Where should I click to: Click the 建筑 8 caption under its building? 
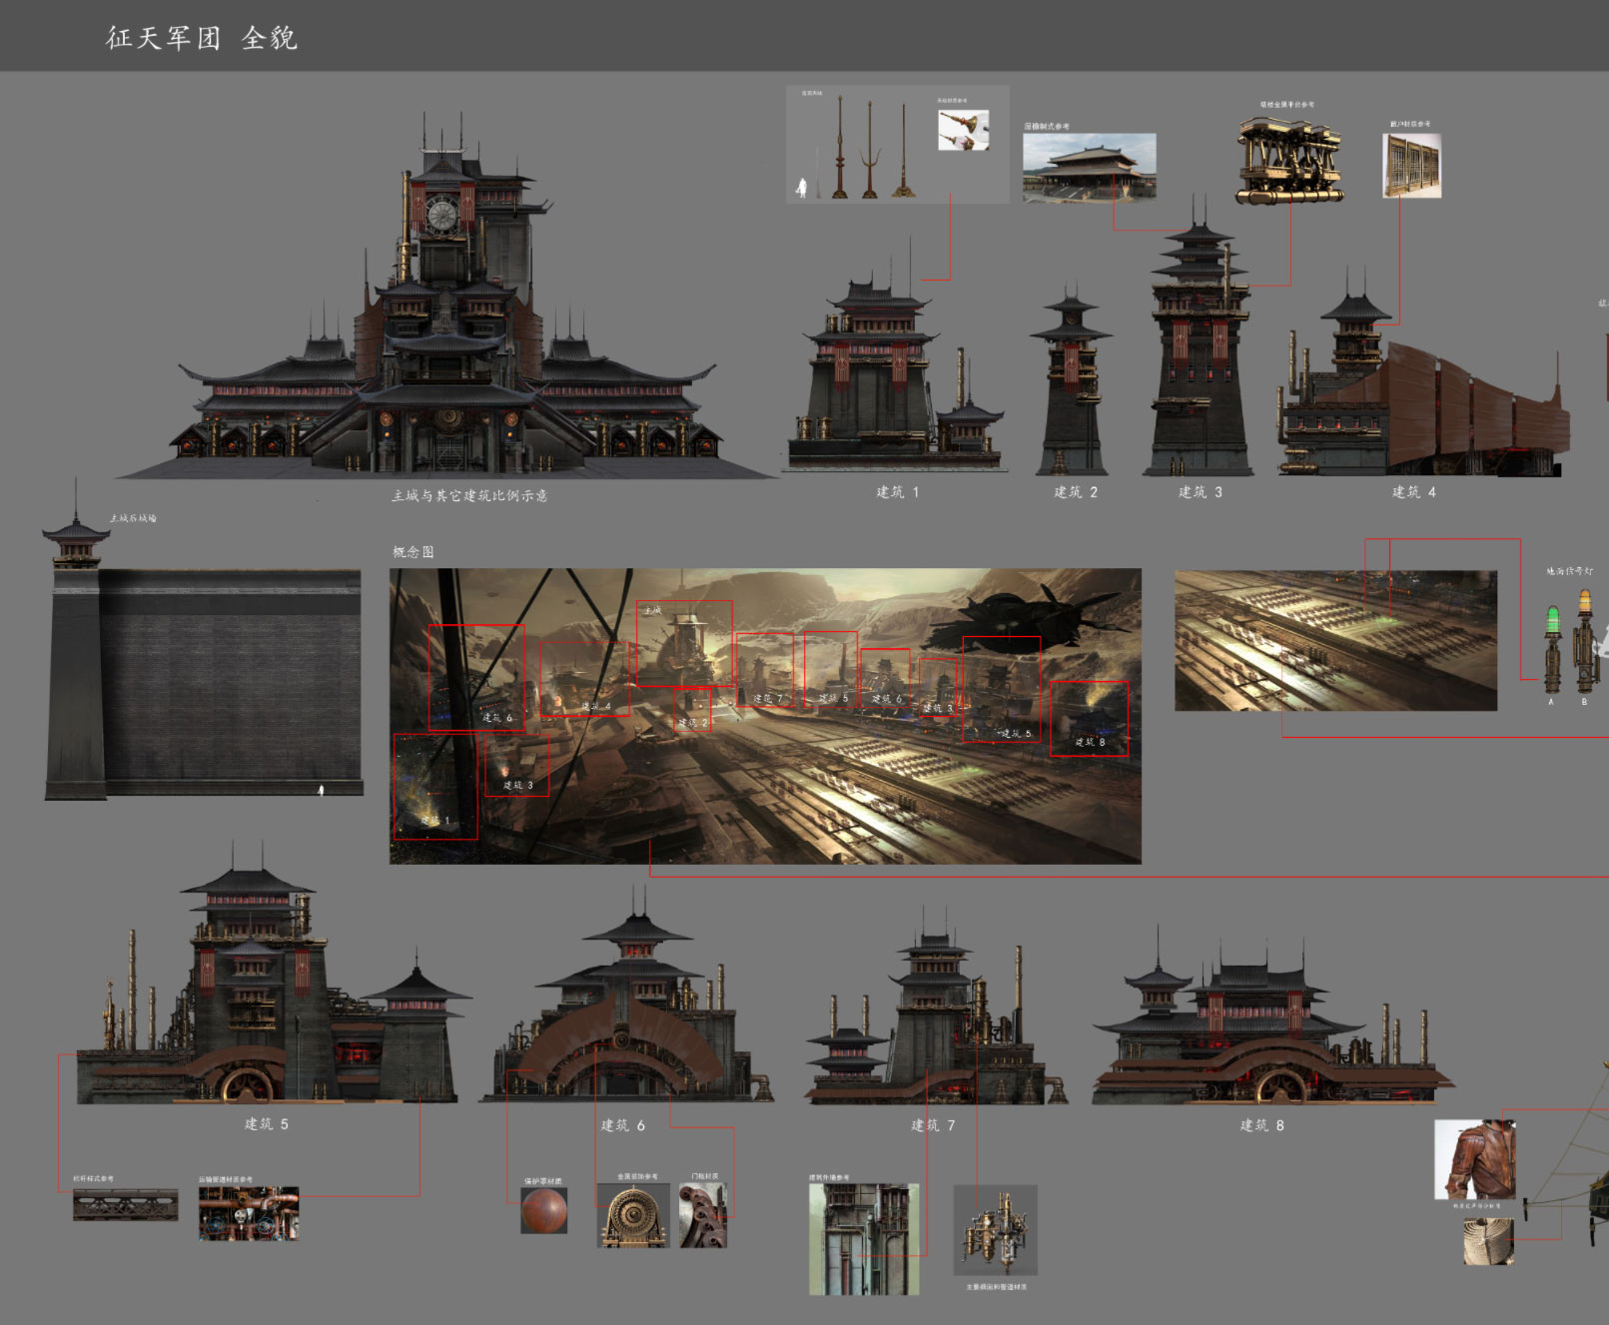pos(1262,1125)
